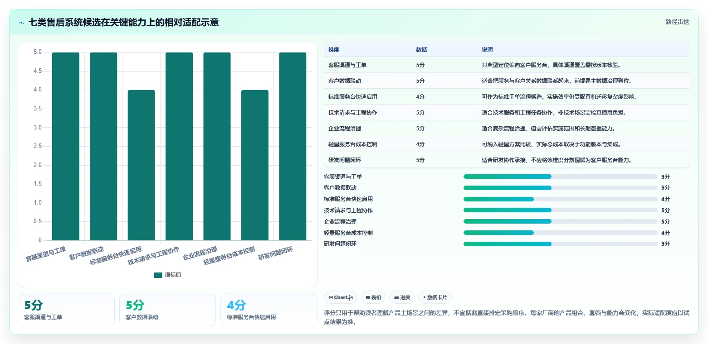The image size is (708, 344).
Task: Open the 5分 客服渠道与工单 data card
Action: click(x=66, y=310)
